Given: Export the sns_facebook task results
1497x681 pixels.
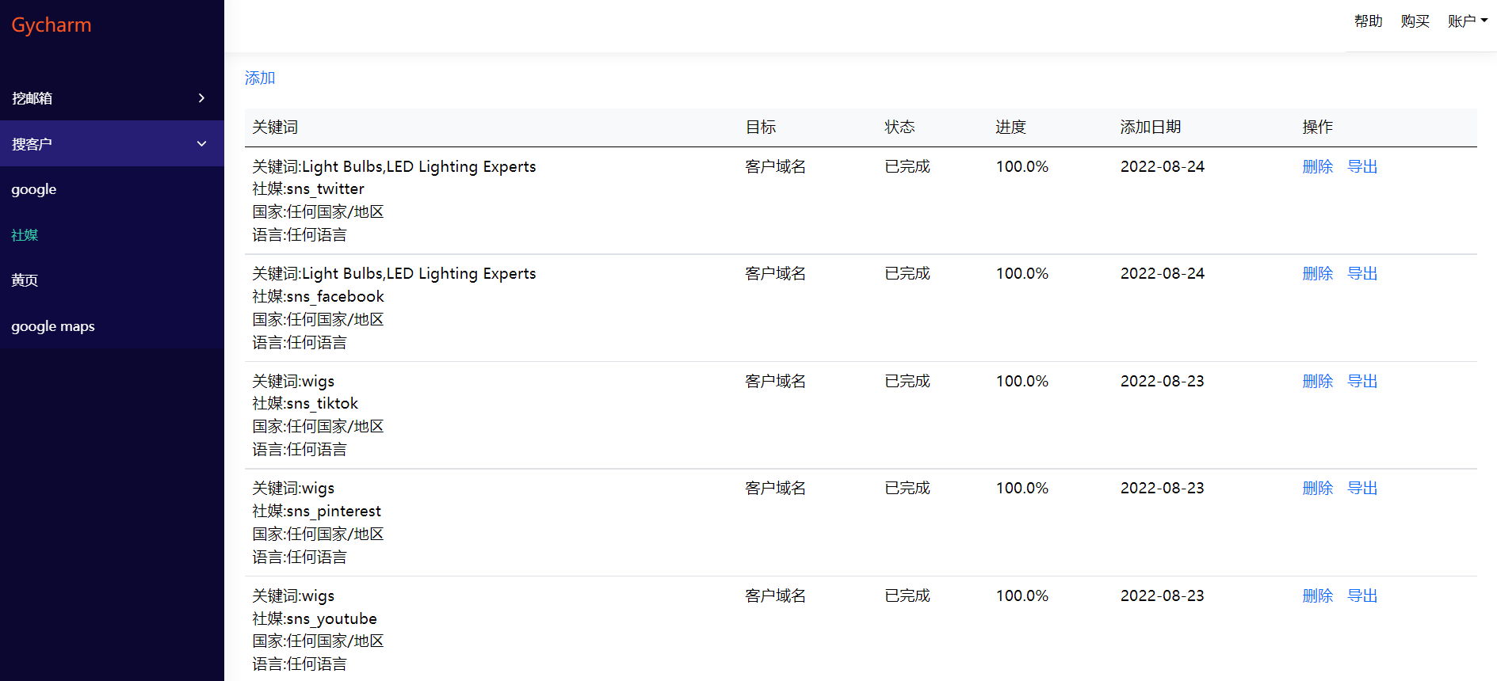Looking at the screenshot, I should (1363, 273).
